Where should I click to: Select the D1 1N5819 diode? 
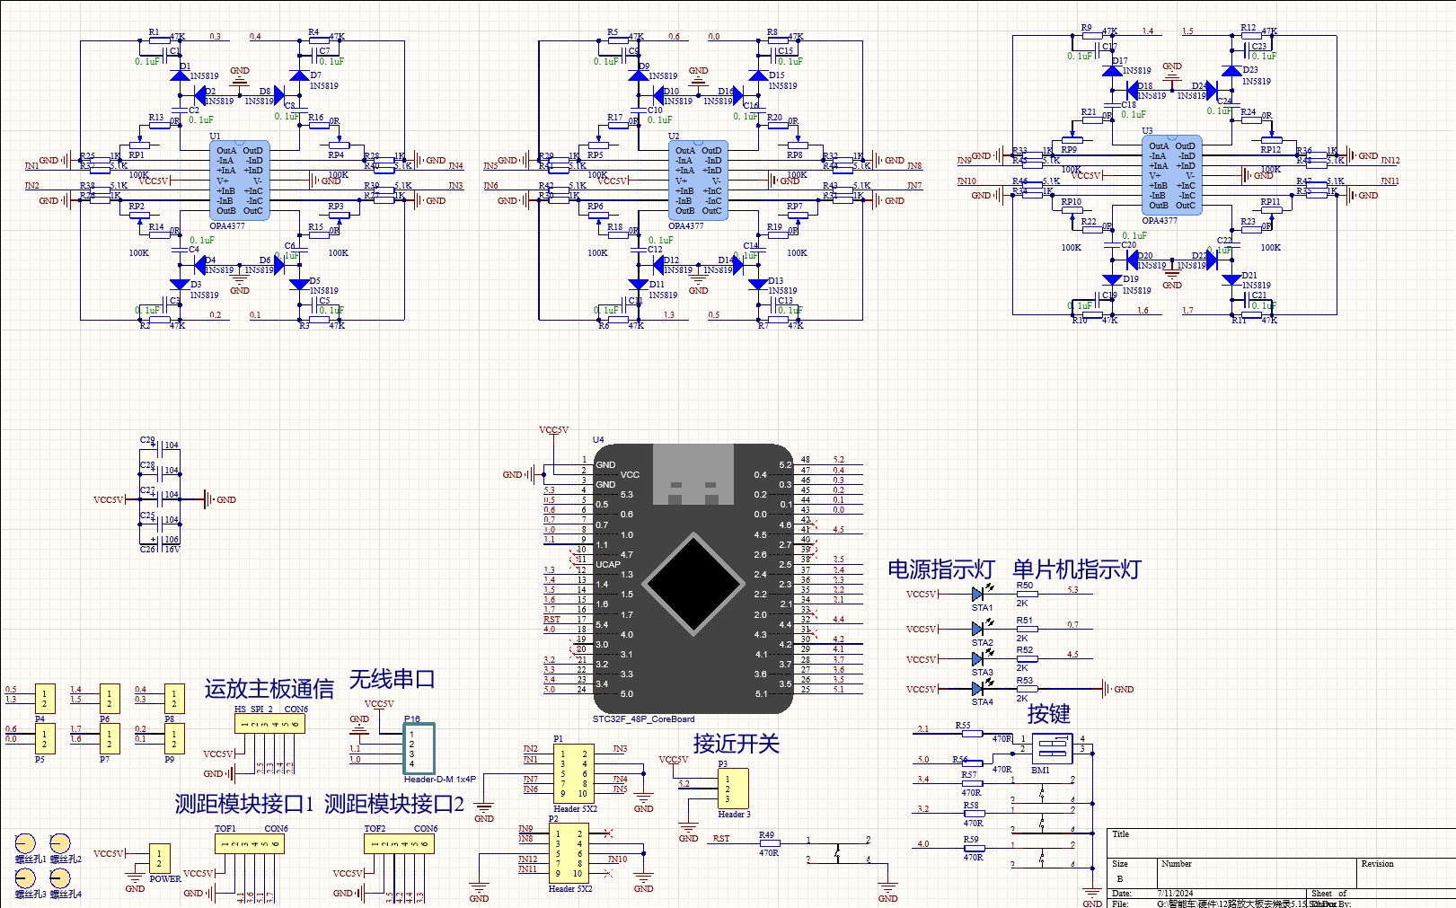(x=180, y=75)
